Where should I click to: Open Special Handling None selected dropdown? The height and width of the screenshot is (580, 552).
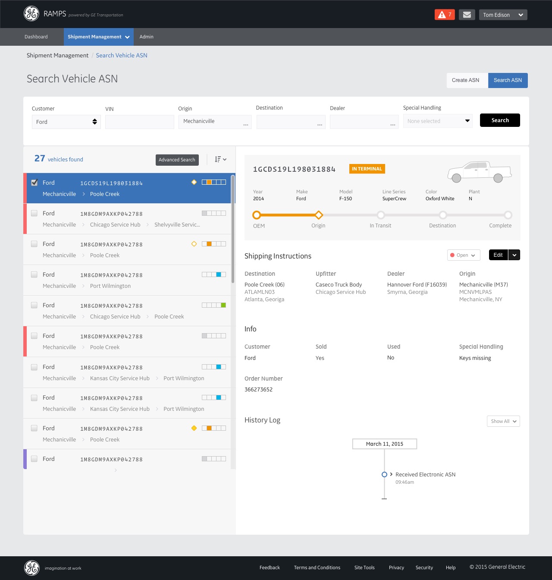click(x=438, y=121)
